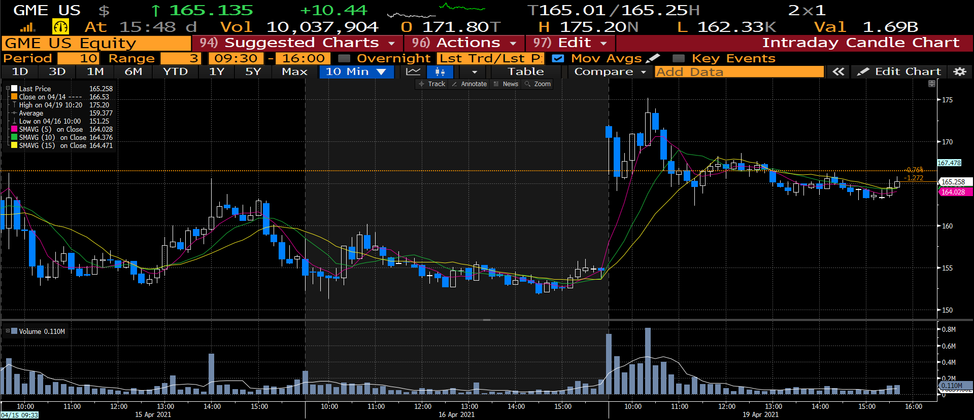974x420 pixels.
Task: Click the Intraday Candle Chart title
Action: (861, 43)
